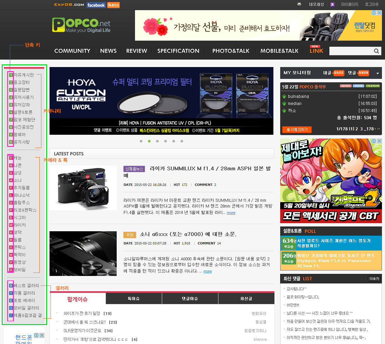Open the facebook button in the top bar
This screenshot has width=385, height=344.
tap(96, 5)
